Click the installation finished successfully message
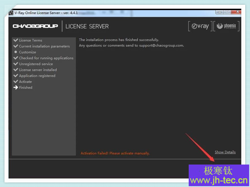The image size is (250, 187). coord(119,40)
